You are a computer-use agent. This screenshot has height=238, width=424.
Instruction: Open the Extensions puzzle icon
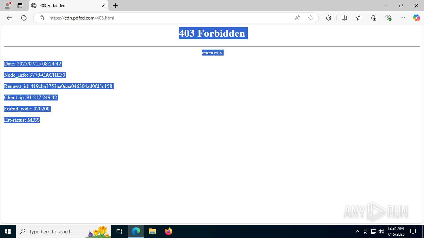(328, 18)
